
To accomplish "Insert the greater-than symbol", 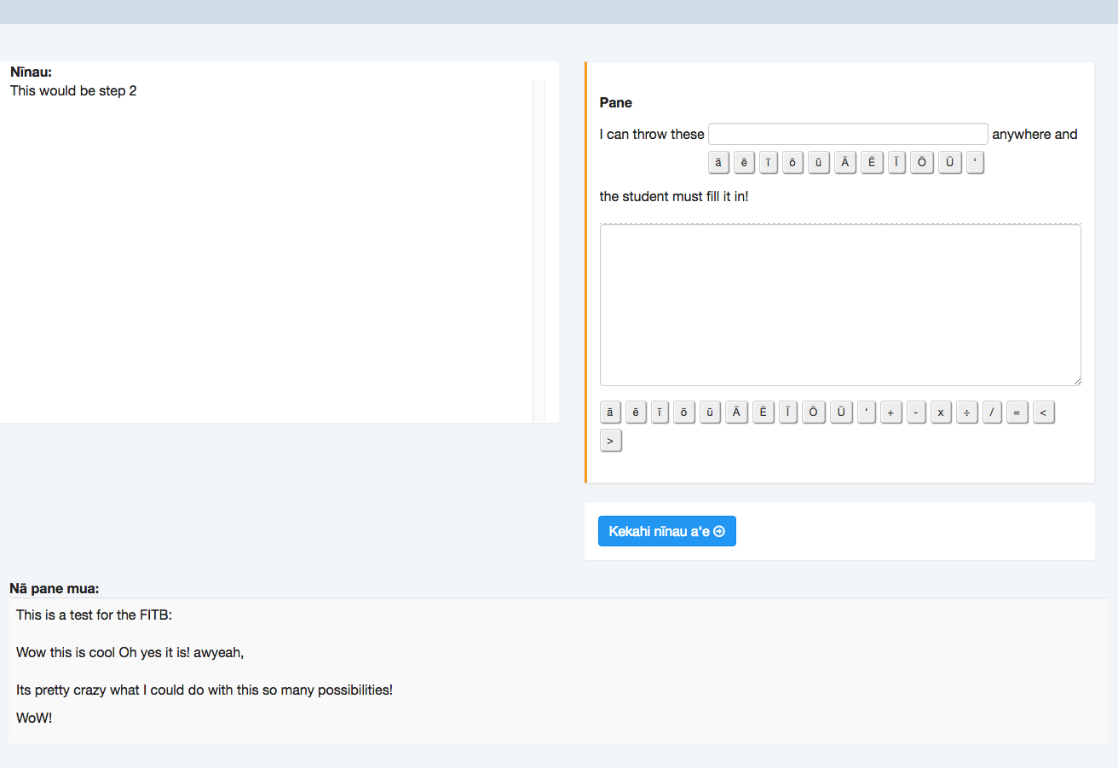I will coord(610,441).
